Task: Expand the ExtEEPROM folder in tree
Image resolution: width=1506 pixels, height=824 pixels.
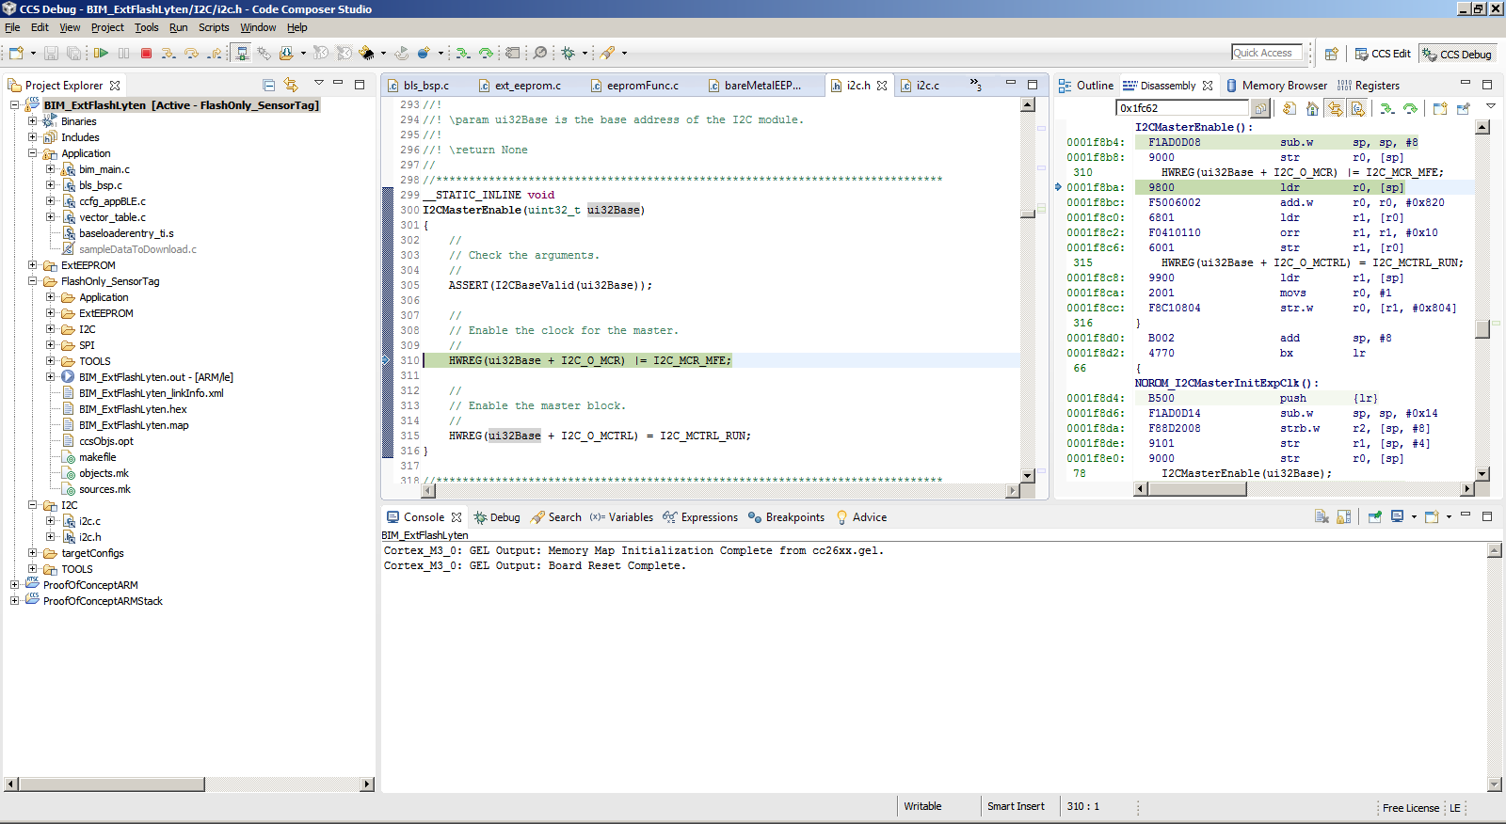Action: [x=33, y=265]
